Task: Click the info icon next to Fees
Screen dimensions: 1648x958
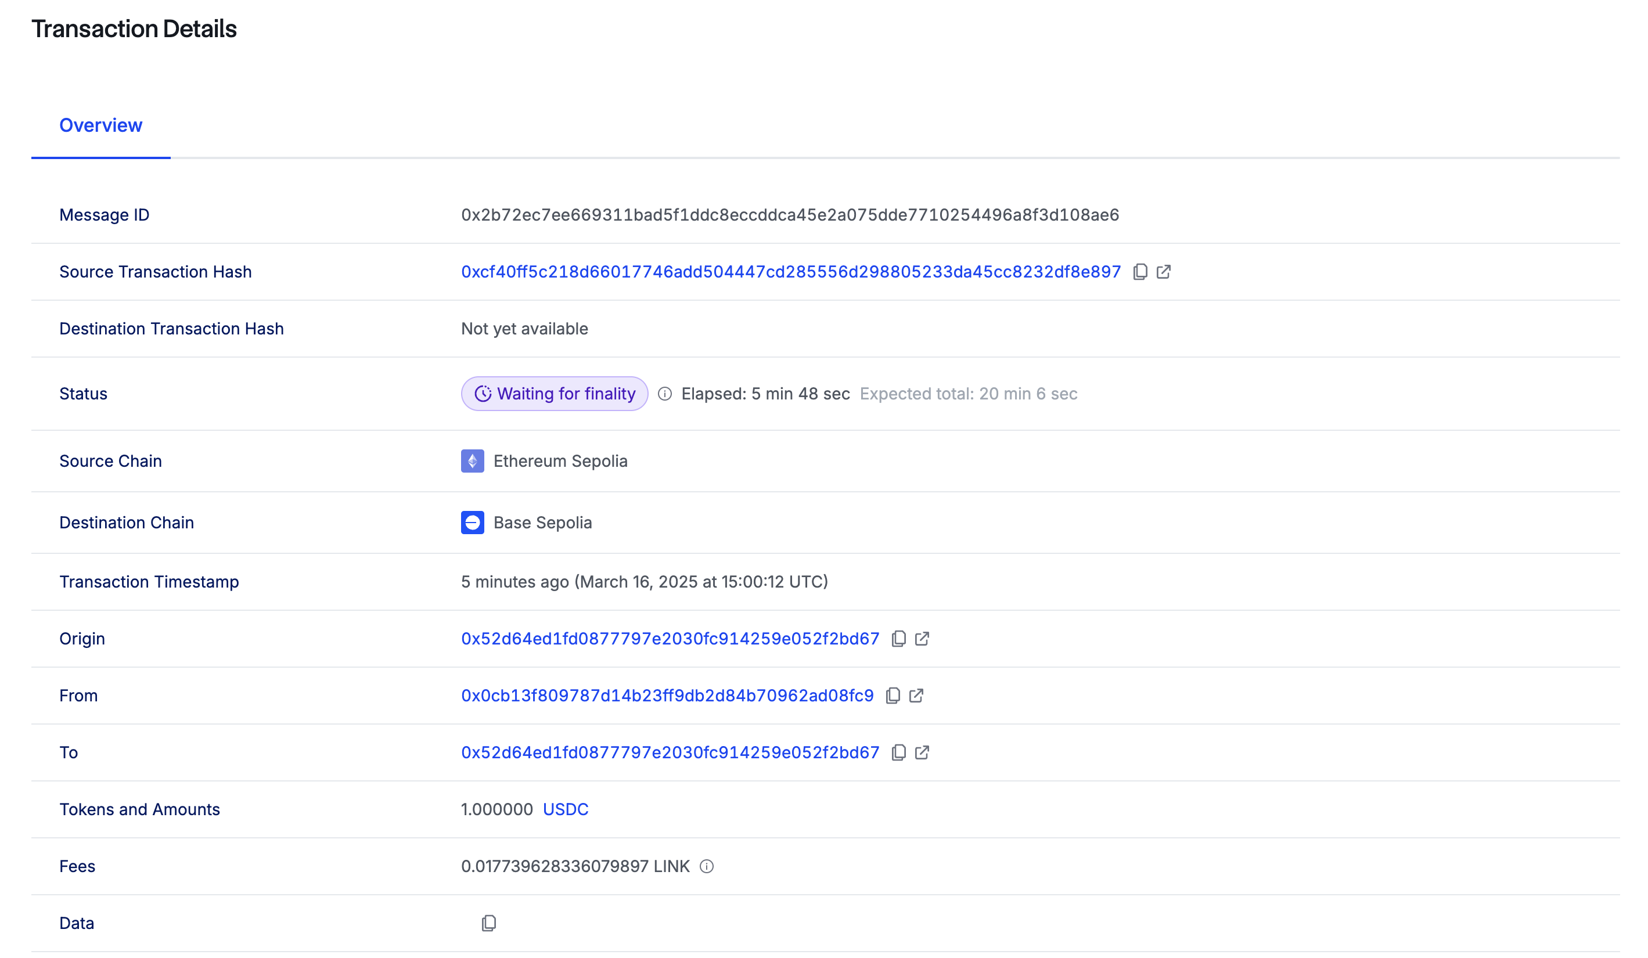Action: (x=706, y=866)
